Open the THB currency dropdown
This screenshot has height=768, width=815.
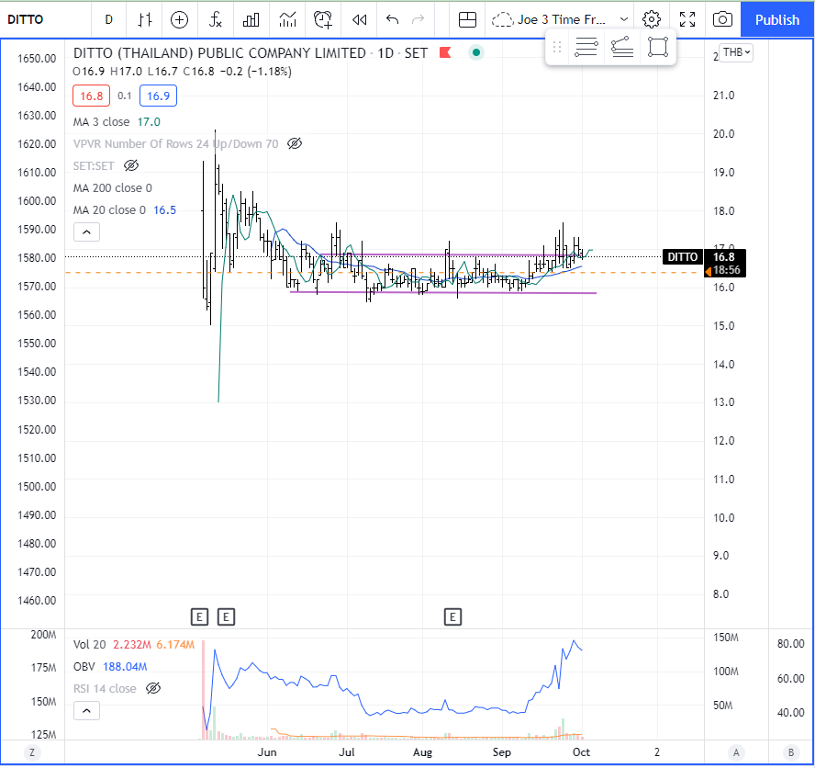tap(736, 52)
